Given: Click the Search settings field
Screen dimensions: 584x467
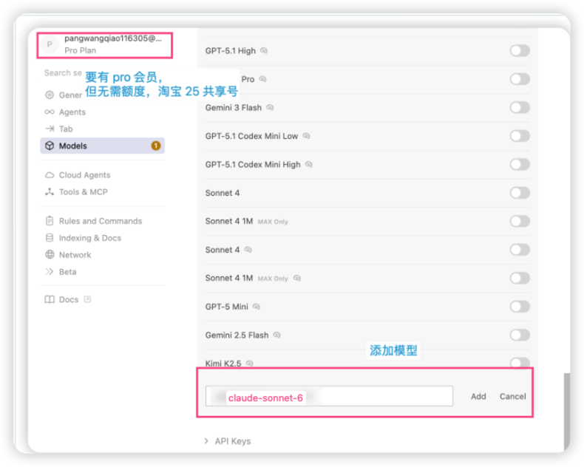Looking at the screenshot, I should (x=63, y=72).
